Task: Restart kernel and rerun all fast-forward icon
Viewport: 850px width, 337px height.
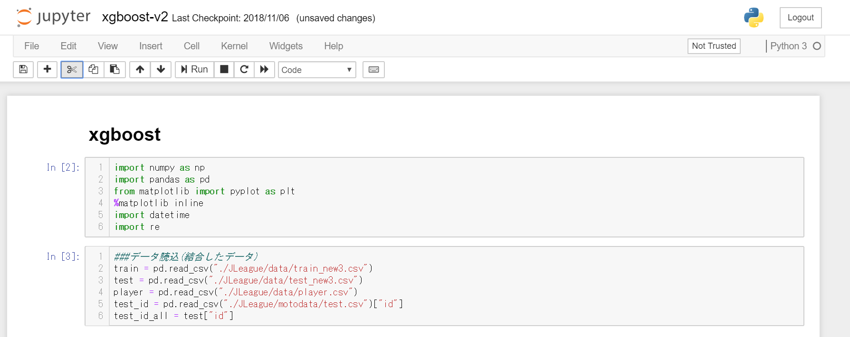Action: point(265,70)
